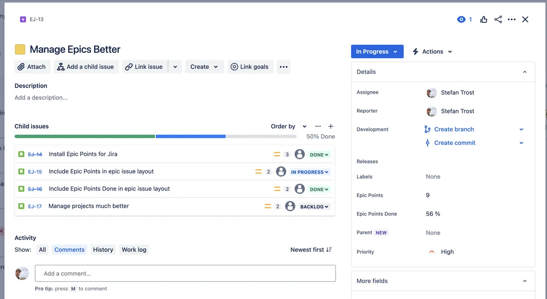Open the DONE status dropdown for EJ-16
Screen dimensions: 547x299
(319, 189)
